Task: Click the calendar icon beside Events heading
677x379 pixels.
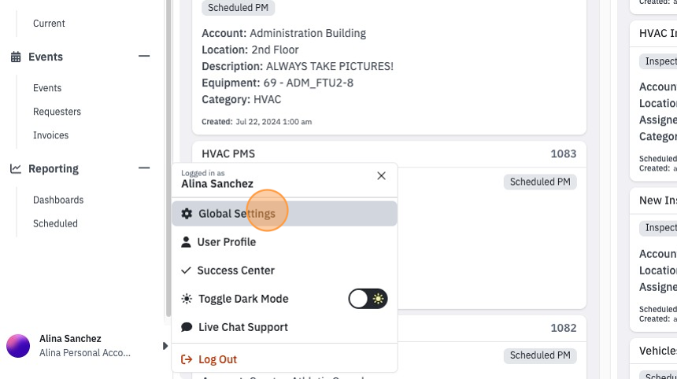Action: (16, 57)
